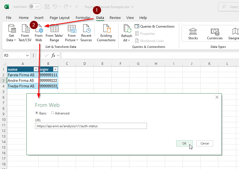Image resolution: width=239 pixels, height=169 pixels.
Task: Switch to the View tab
Action: (130, 18)
